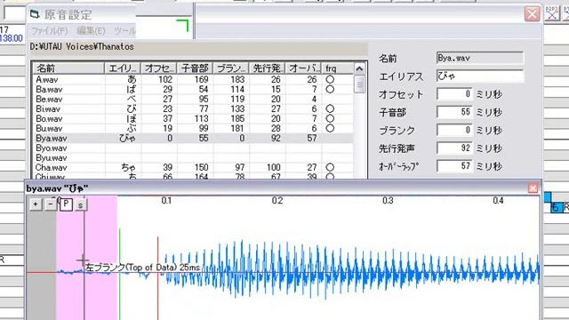Toggle the s button in waveform toolbar
569x320 pixels.
81,205
